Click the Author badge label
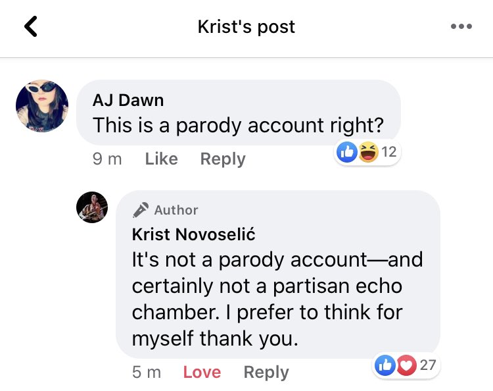 coord(176,210)
